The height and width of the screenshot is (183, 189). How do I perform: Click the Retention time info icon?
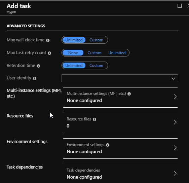pyautogui.click(x=38, y=66)
